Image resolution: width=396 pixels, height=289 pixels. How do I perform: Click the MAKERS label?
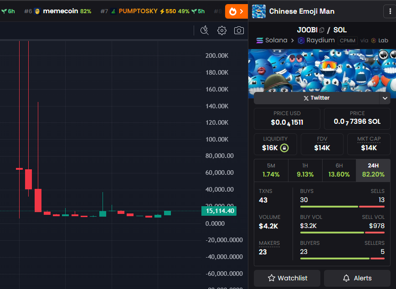pyautogui.click(x=269, y=243)
